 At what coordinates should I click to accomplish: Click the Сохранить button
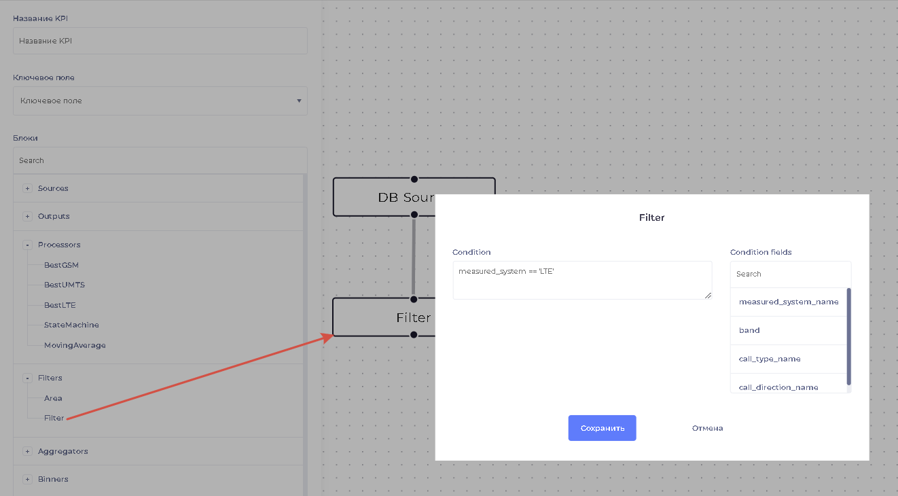click(x=602, y=428)
